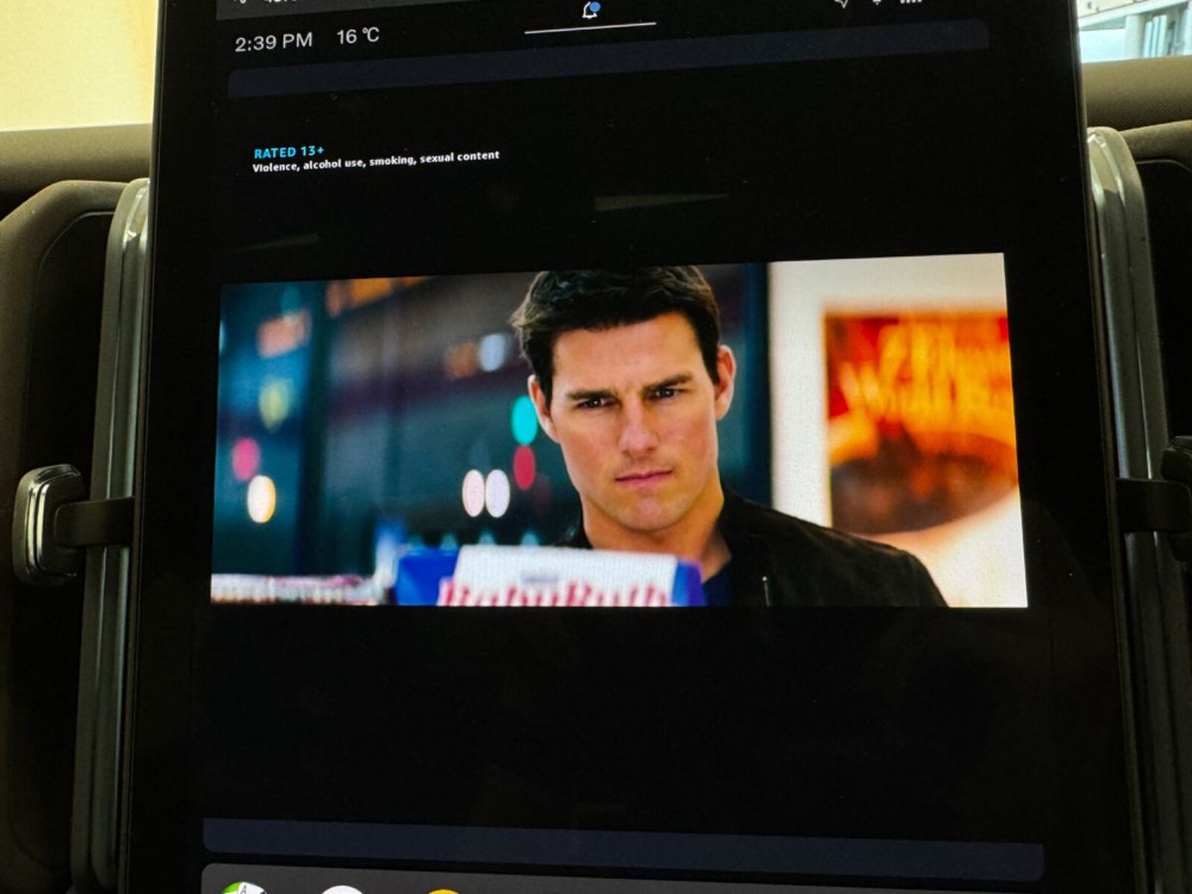Tap the playing video frame
Viewport: 1192px width, 894px height.
point(619,432)
